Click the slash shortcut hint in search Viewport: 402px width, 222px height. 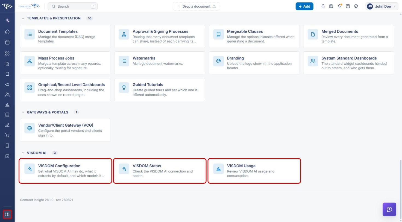point(93,6)
